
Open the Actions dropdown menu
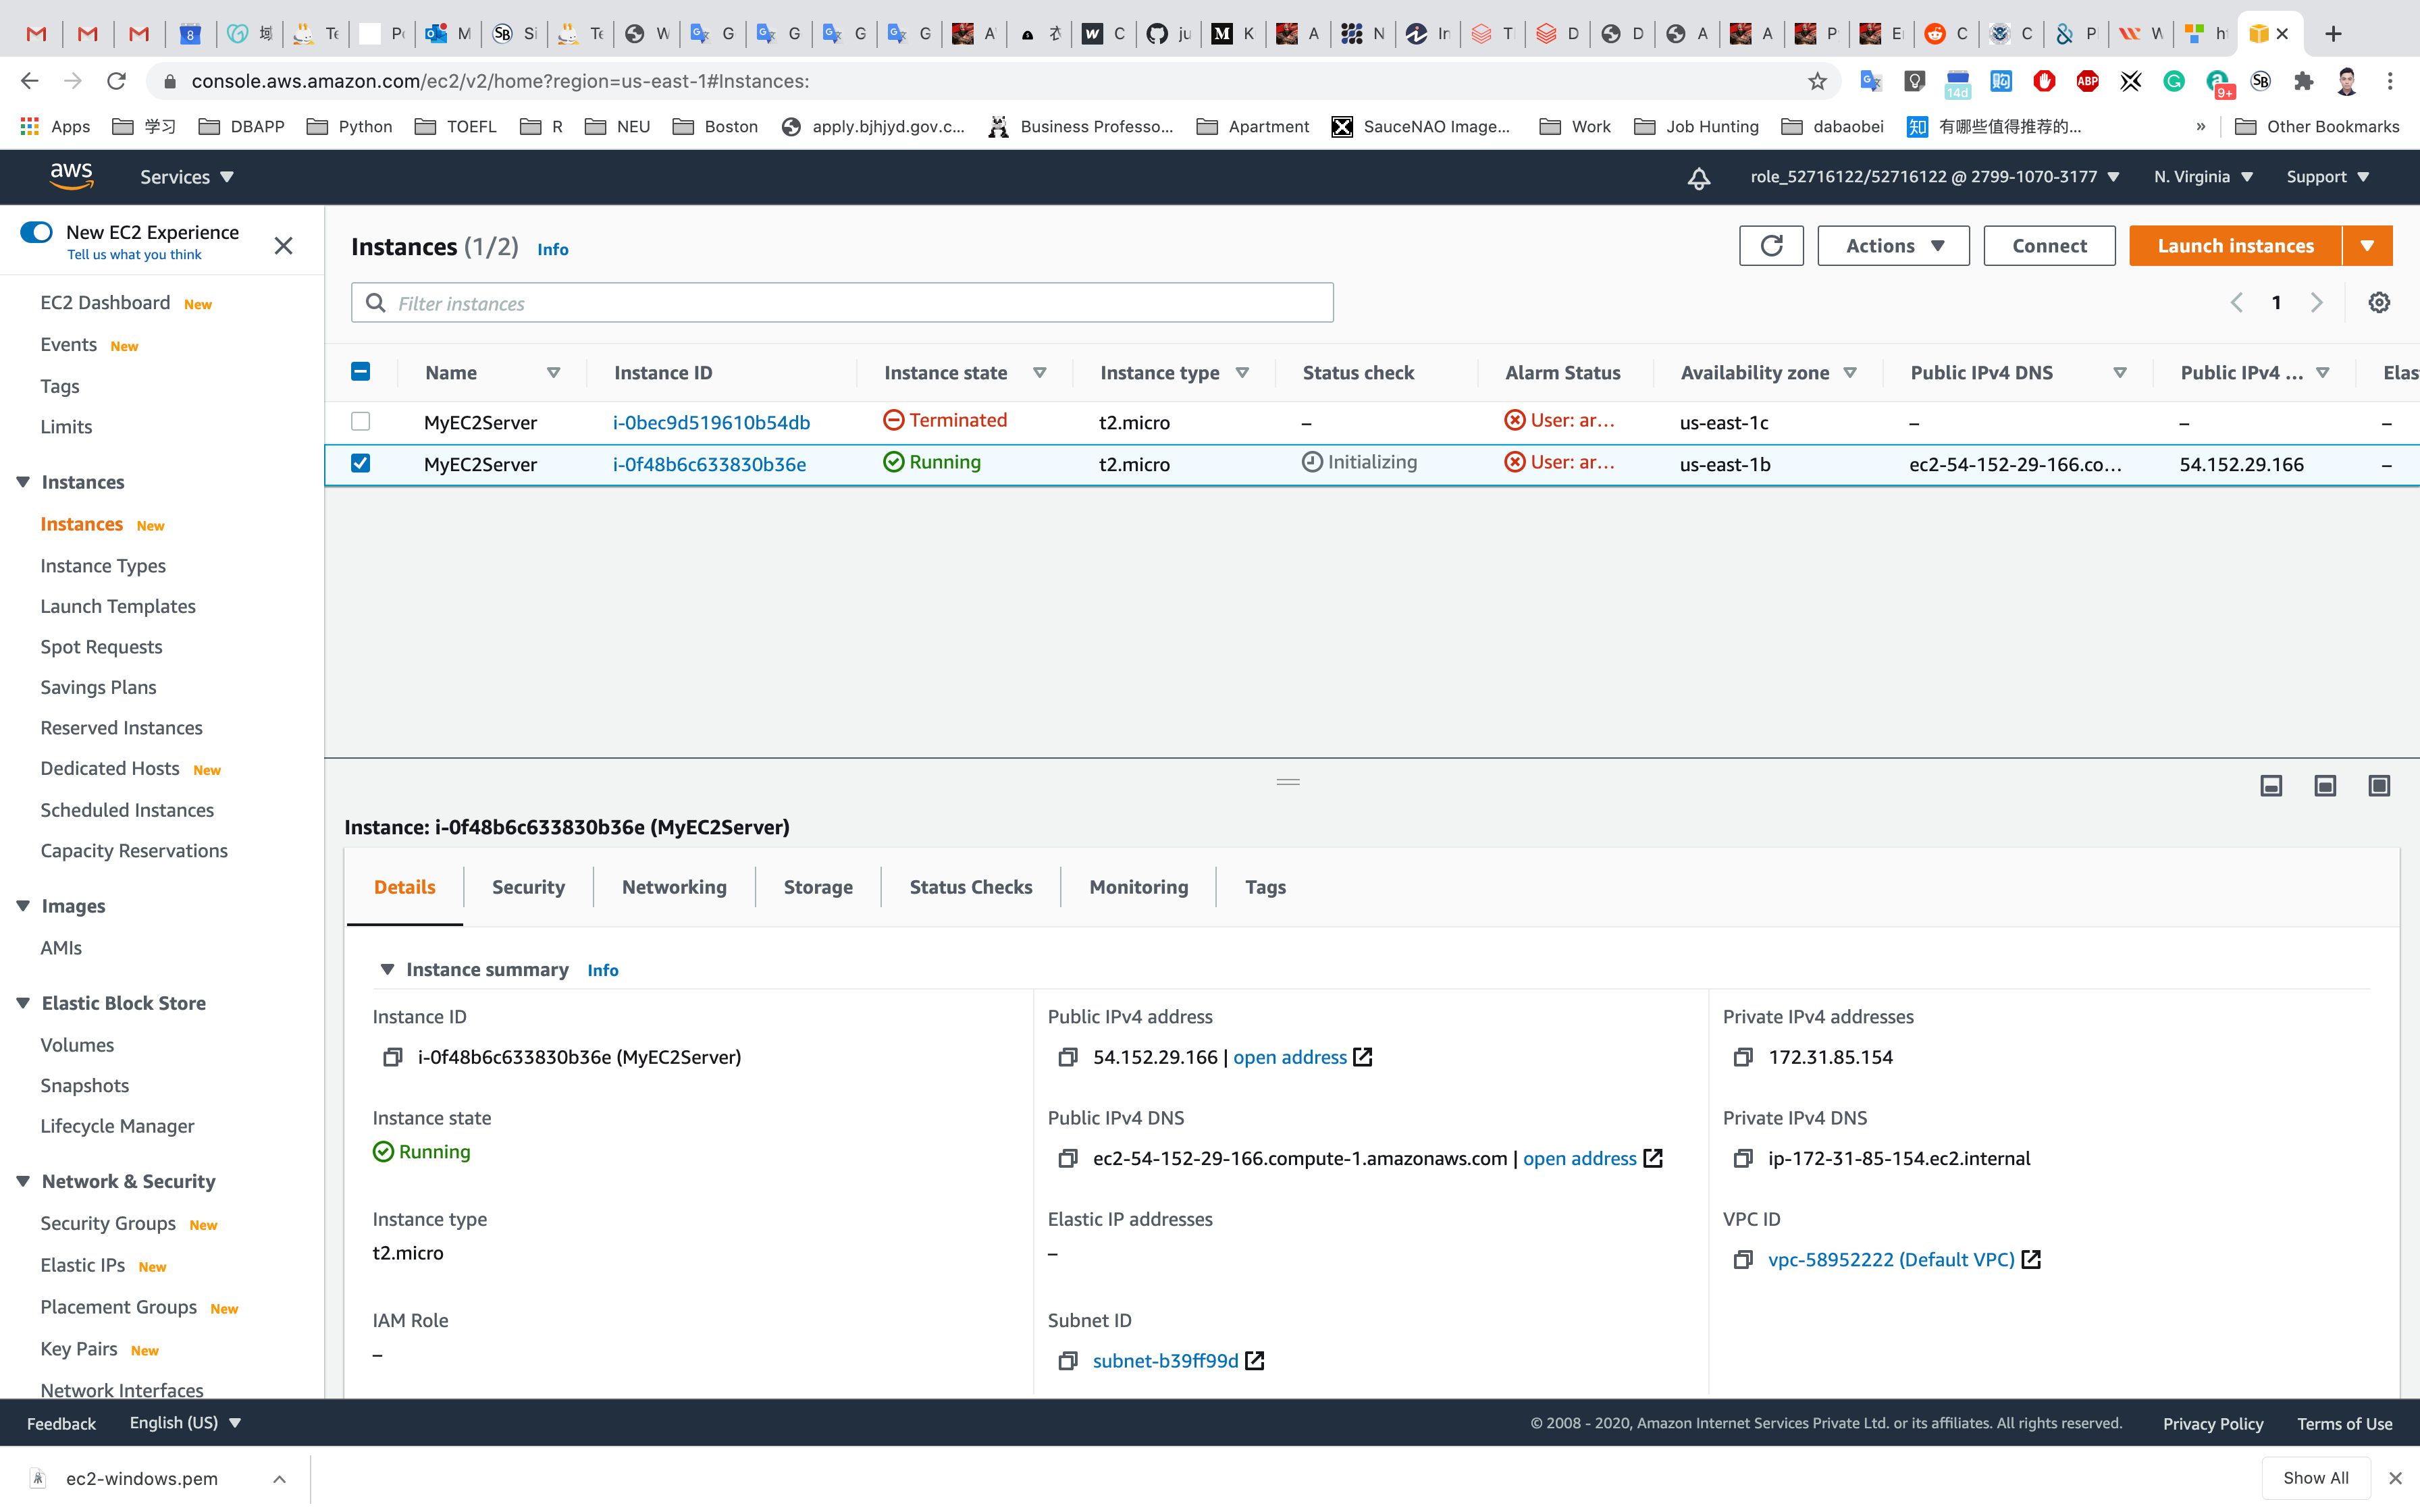1892,246
